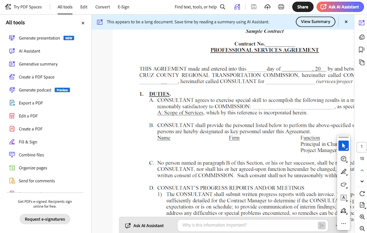The width and height of the screenshot is (367, 233).
Task: Open the E-Sign tab
Action: tap(123, 7)
